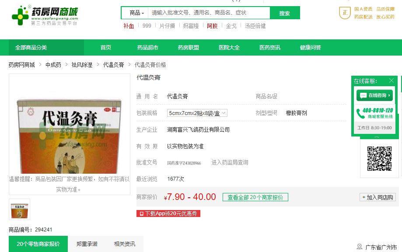
Task: Select the small product thumbnail image
Action: (20, 210)
